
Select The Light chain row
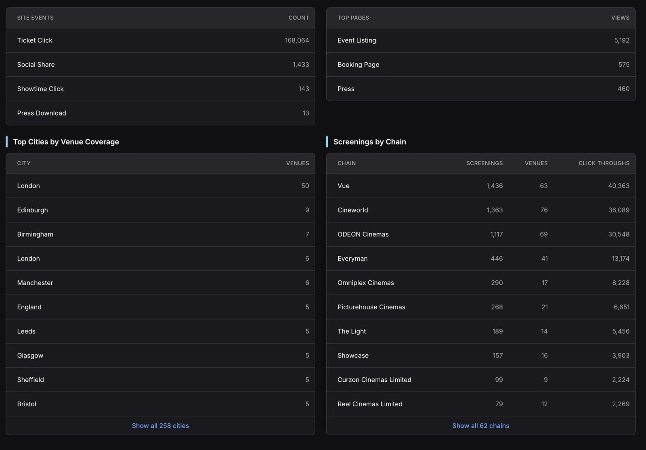[480, 331]
